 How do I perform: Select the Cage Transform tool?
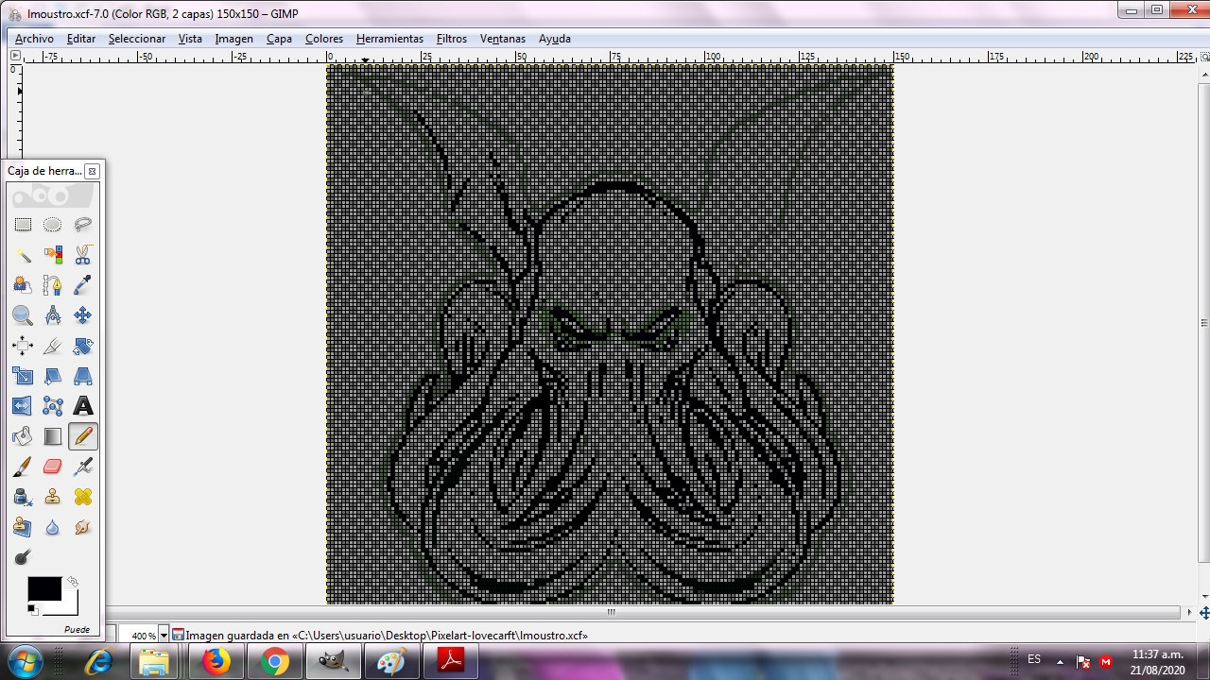tap(53, 406)
